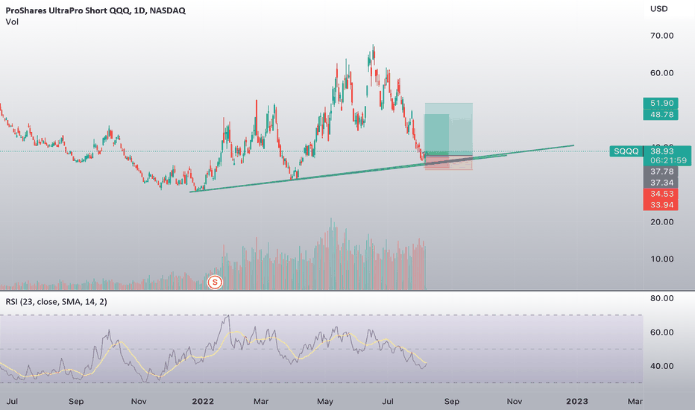Image resolution: width=695 pixels, height=410 pixels.
Task: Click the 33.94 red stop price label
Action: click(661, 205)
